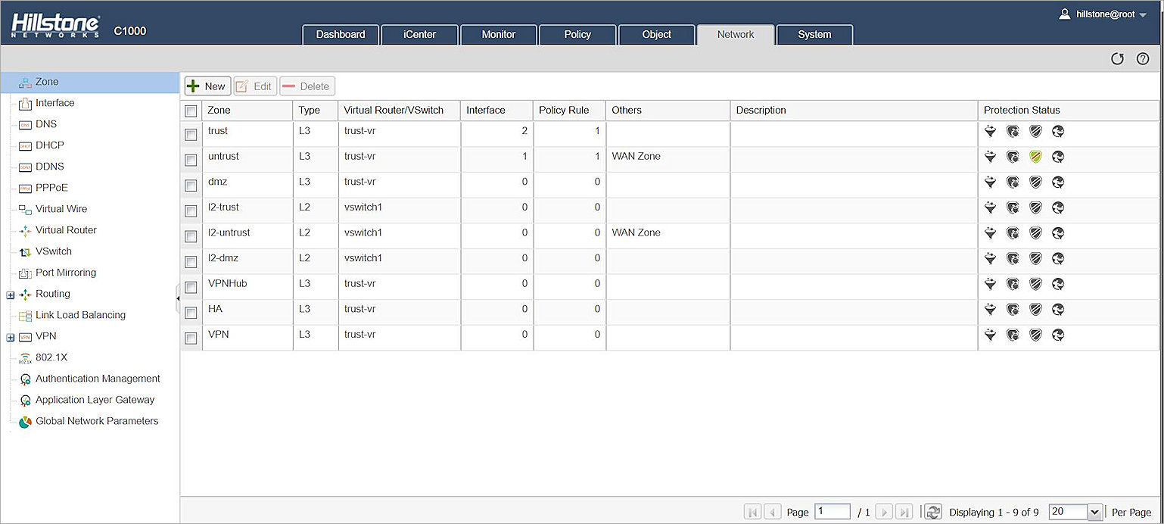This screenshot has height=524, width=1164.
Task: Open the Interface settings in the sidebar
Action: (x=54, y=102)
